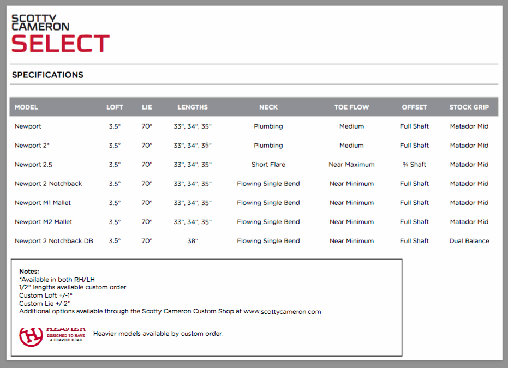Click the Newport 2 Notchback DB model name
The image size is (508, 368).
click(x=53, y=241)
